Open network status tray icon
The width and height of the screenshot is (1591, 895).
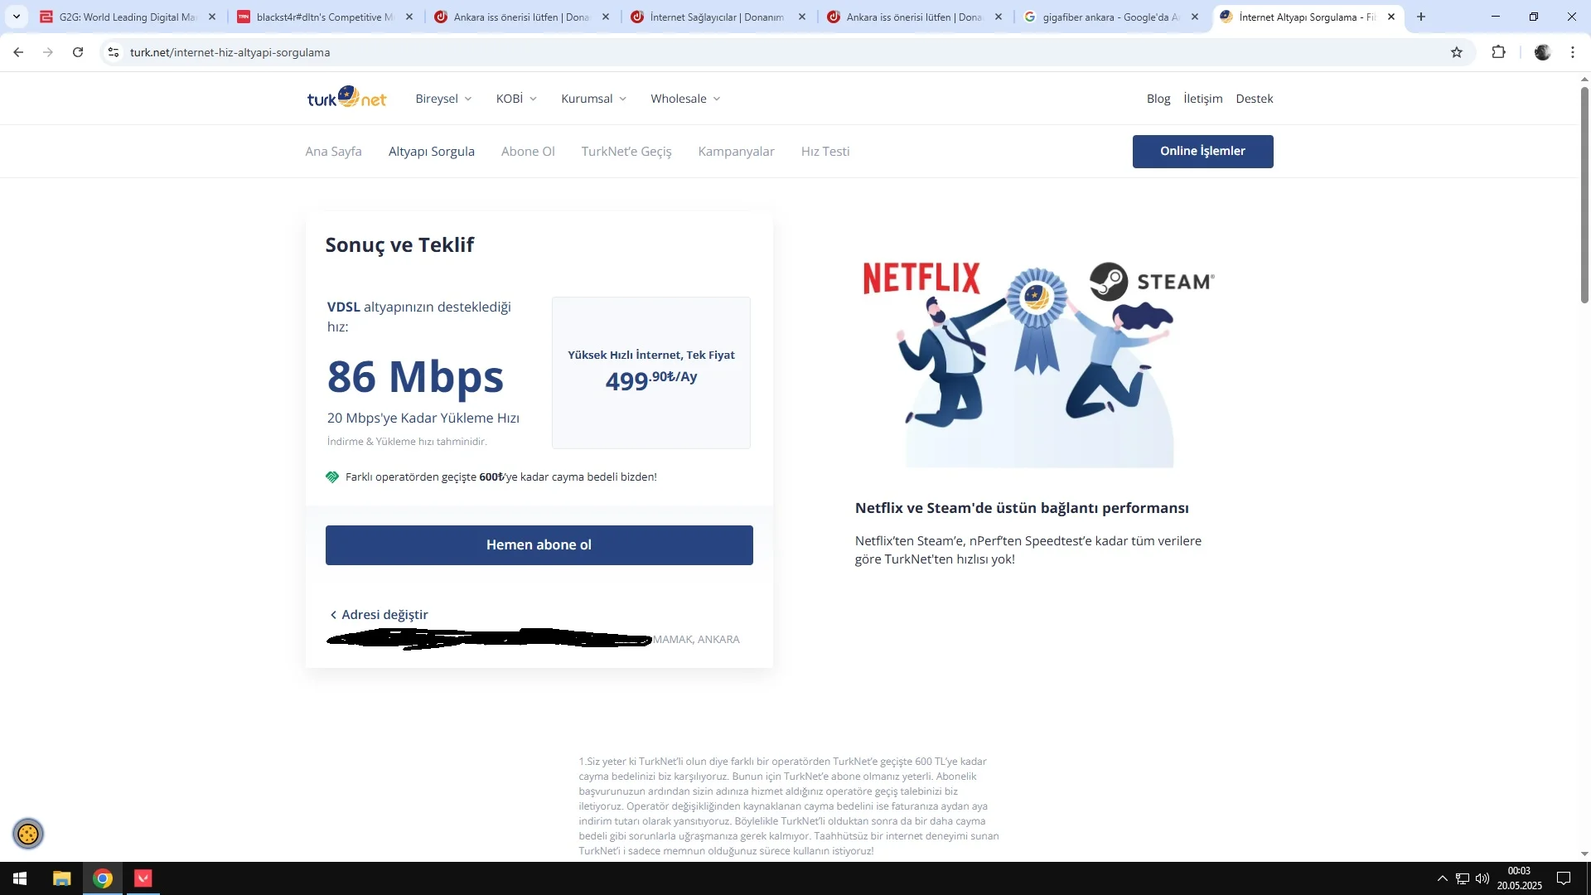pos(1463,878)
